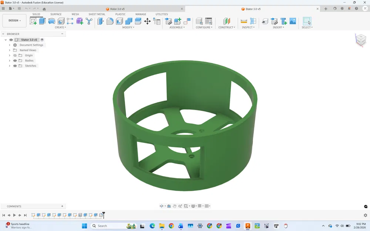Open File Explorer from the taskbar
The height and width of the screenshot is (231, 370).
click(x=162, y=226)
